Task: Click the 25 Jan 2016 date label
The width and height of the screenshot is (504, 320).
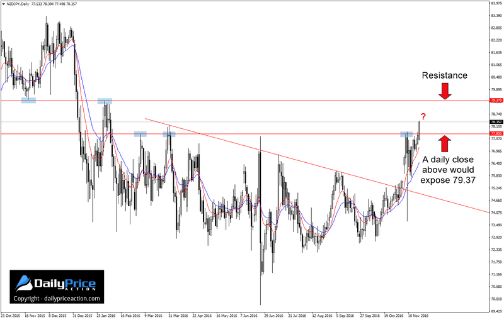Action: pos(106,316)
